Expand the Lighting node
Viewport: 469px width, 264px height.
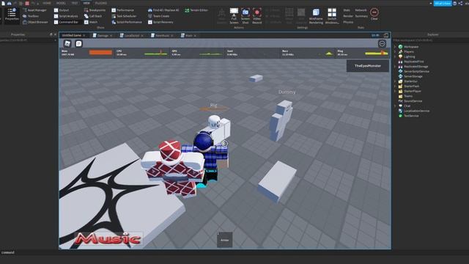tap(395, 56)
